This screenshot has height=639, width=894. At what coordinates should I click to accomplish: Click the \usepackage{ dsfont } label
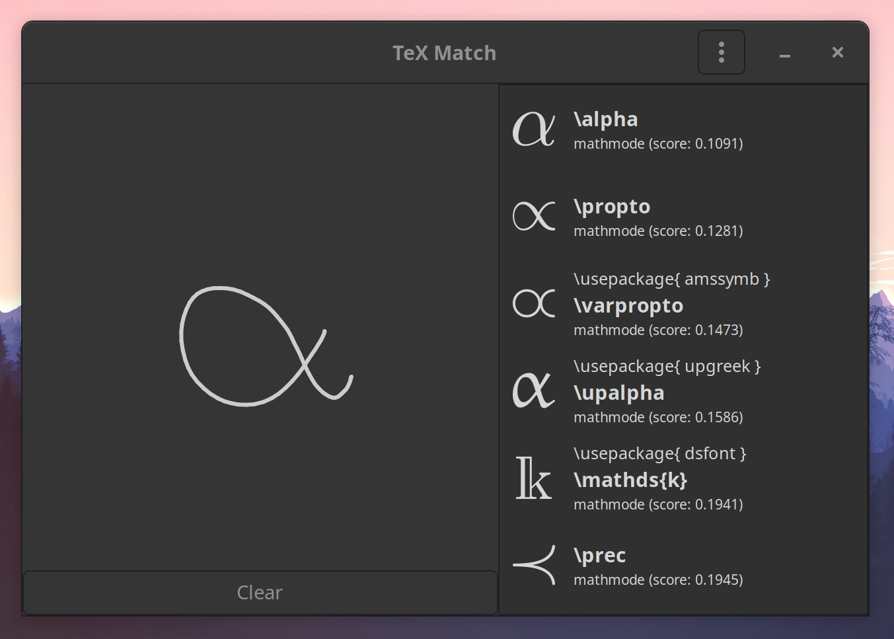tap(660, 454)
